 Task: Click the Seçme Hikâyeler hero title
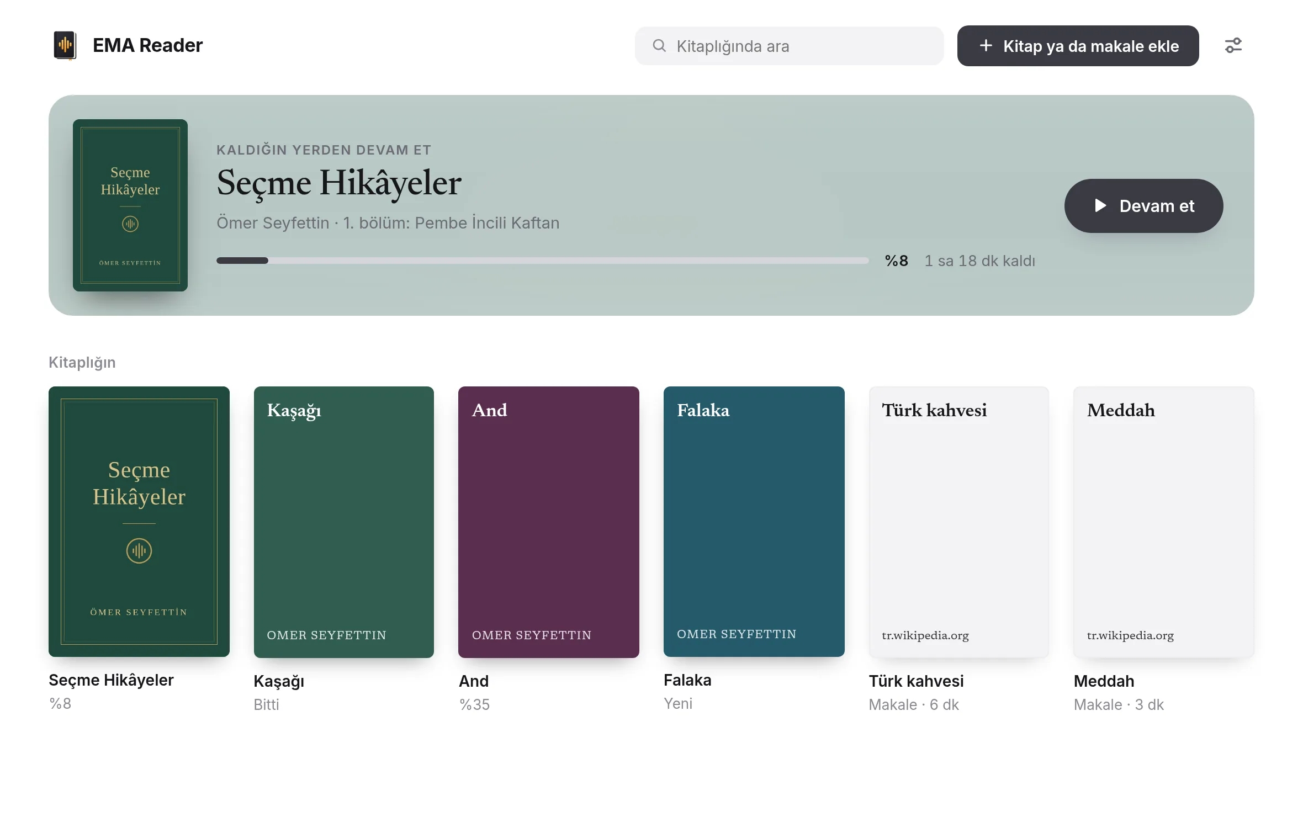coord(339,183)
